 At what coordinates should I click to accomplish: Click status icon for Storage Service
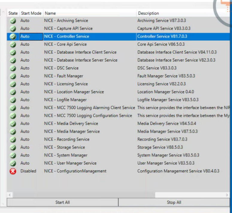[13, 147]
